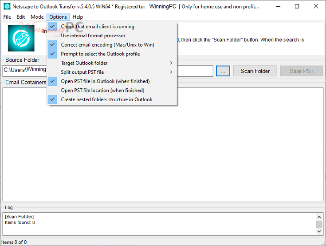Minimize the application window
The width and height of the screenshot is (326, 246).
click(x=278, y=7)
